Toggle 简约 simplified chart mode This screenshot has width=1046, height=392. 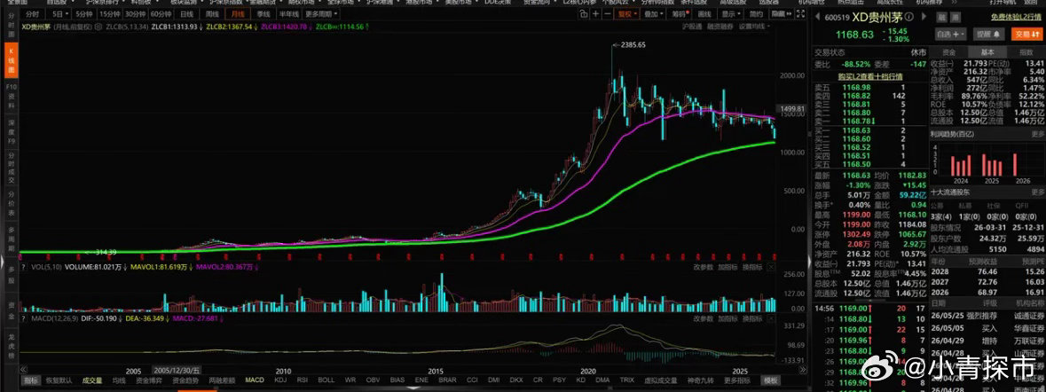point(756,14)
